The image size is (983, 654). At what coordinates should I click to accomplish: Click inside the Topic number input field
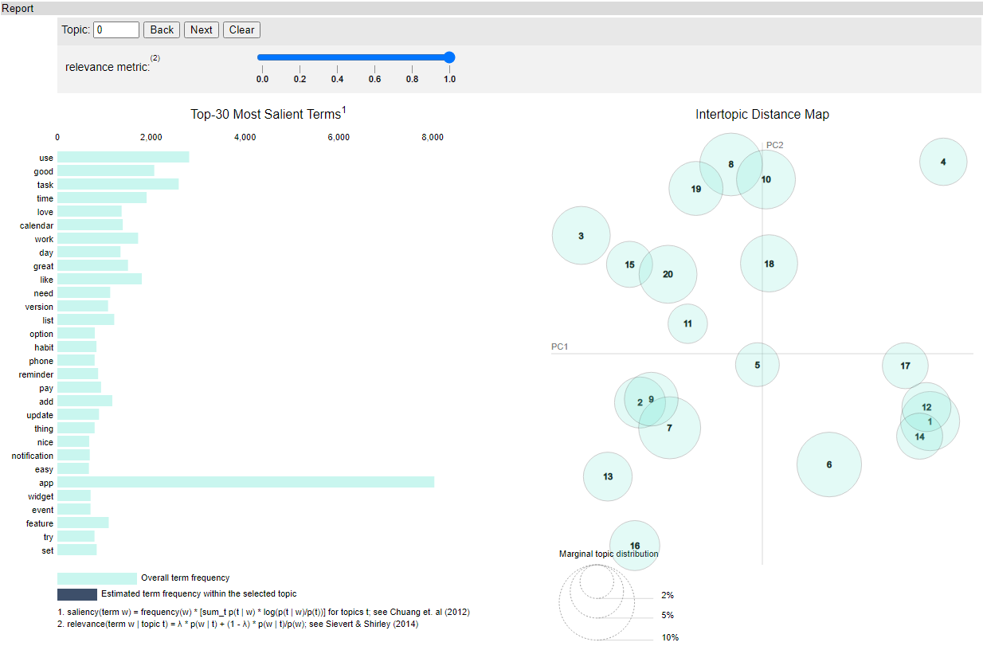click(x=116, y=29)
